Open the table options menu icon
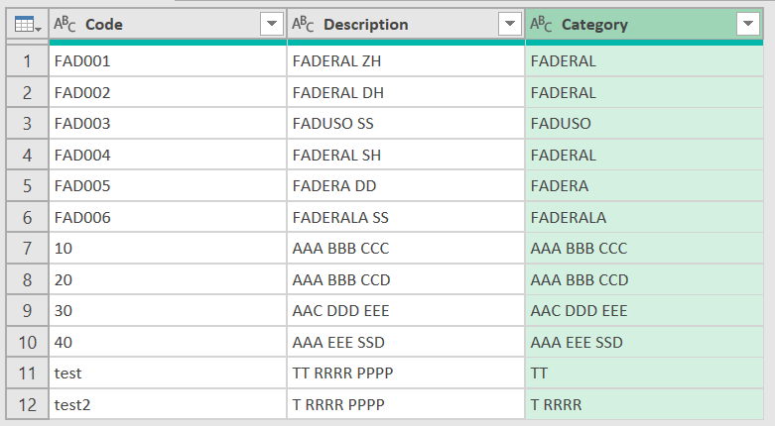Image resolution: width=775 pixels, height=426 pixels. [x=27, y=24]
